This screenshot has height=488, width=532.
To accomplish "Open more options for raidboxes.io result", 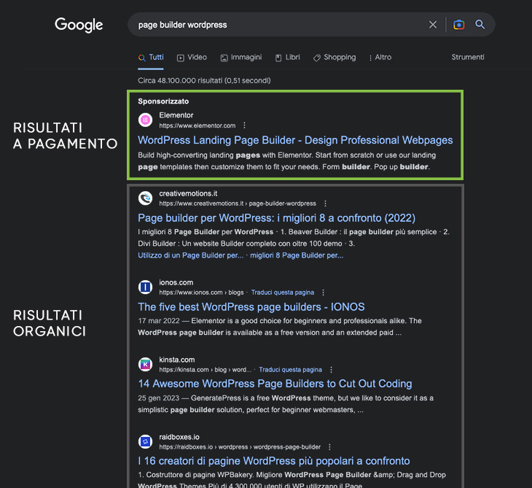I will (329, 447).
